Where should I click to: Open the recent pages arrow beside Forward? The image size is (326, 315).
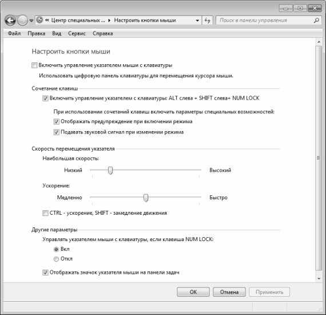pos(31,21)
